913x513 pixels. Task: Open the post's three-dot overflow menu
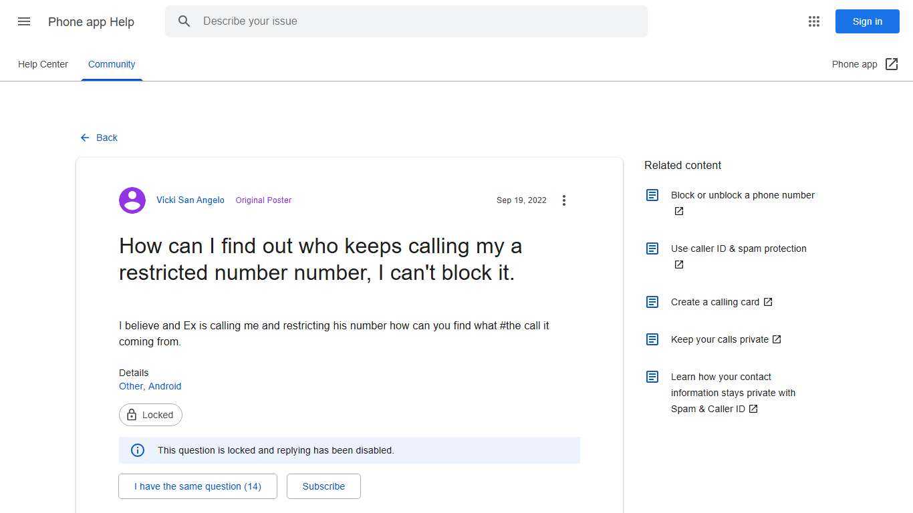564,200
